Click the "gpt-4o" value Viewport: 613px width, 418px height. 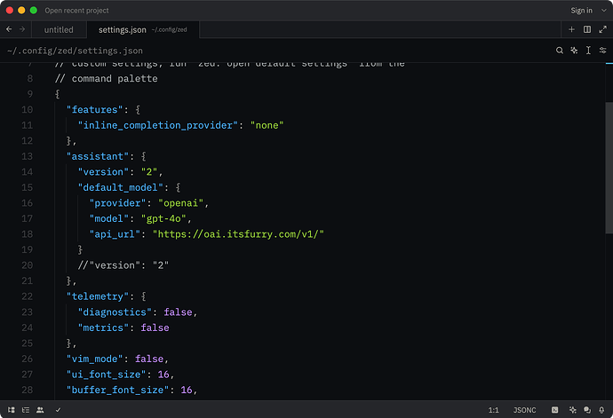[163, 219]
